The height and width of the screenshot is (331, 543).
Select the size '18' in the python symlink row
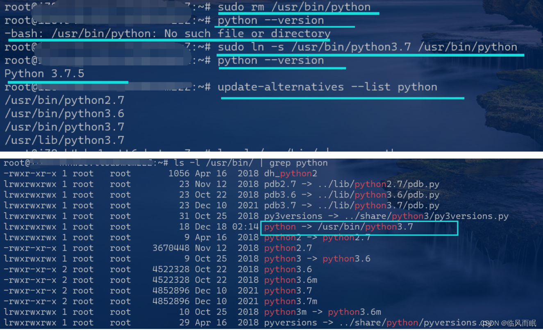184,227
